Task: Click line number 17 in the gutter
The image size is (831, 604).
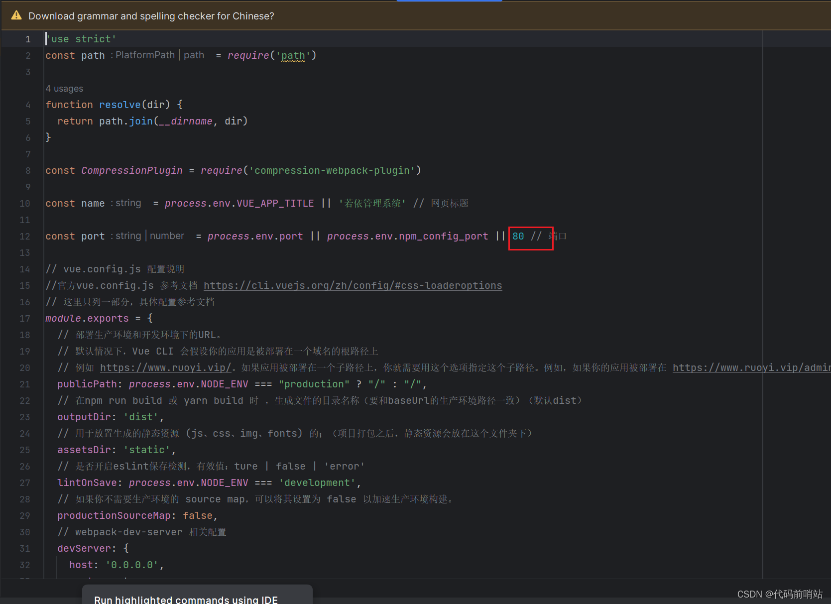Action: (x=25, y=319)
